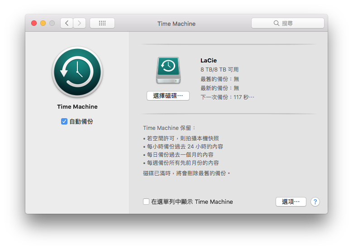Click the LaCie disk name
This screenshot has width=353, height=250.
click(x=209, y=61)
